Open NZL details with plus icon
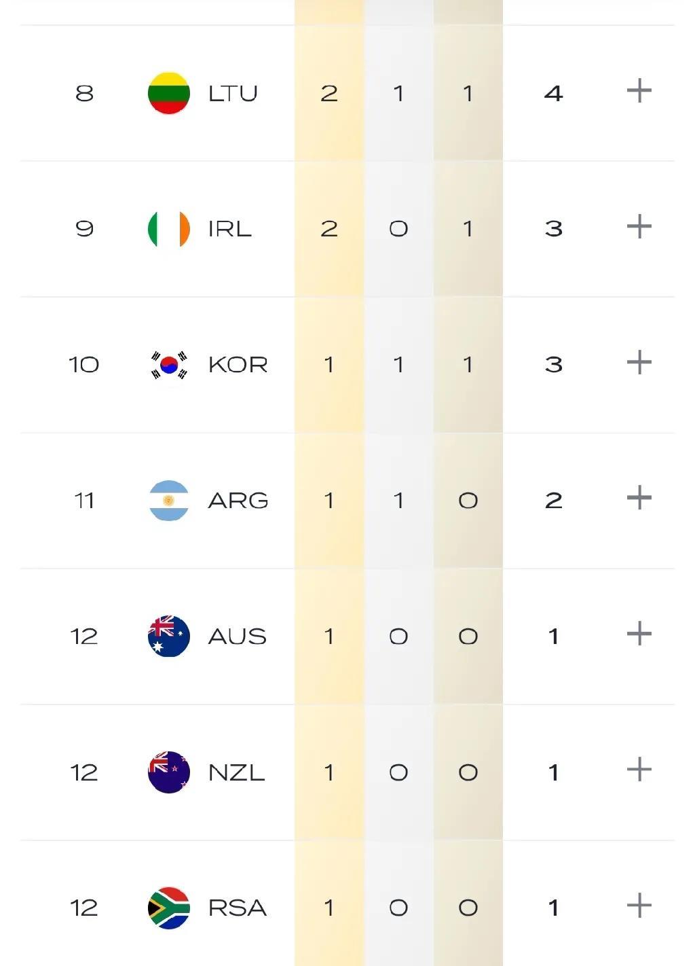This screenshot has height=966, width=695. (x=639, y=770)
